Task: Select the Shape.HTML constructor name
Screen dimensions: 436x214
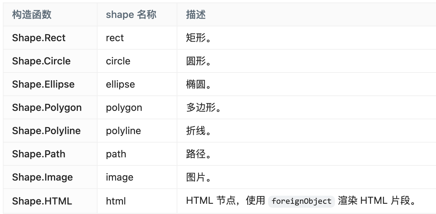Action: 42,201
